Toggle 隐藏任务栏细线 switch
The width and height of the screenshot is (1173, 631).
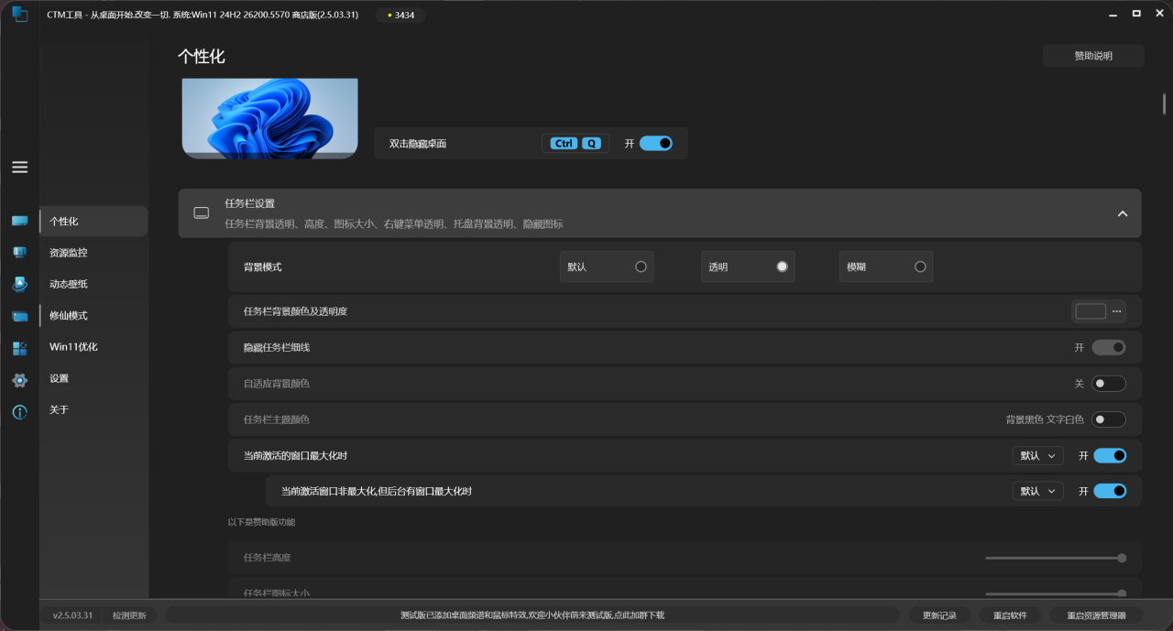(1109, 347)
